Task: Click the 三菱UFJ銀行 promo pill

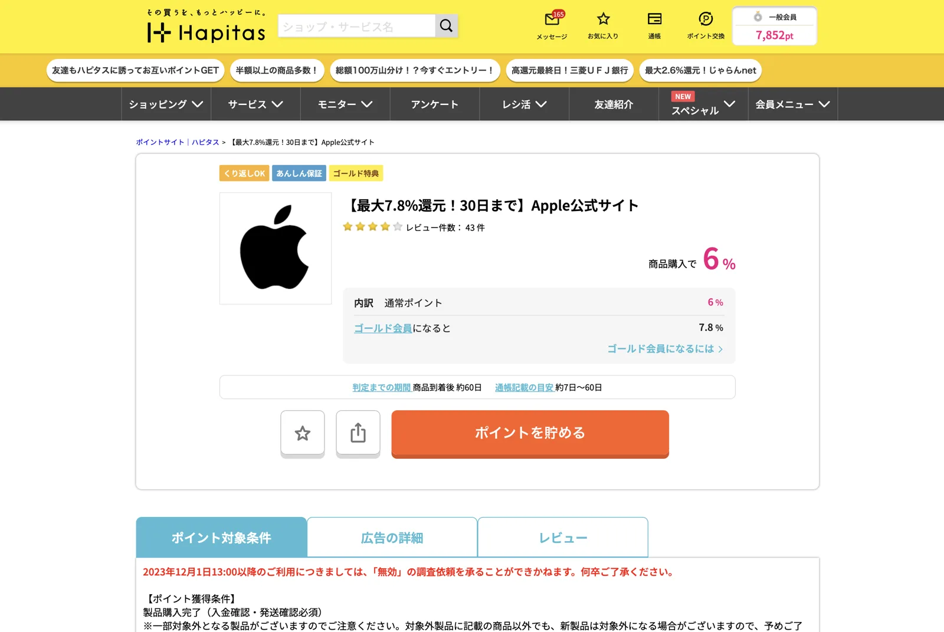Action: click(x=570, y=70)
